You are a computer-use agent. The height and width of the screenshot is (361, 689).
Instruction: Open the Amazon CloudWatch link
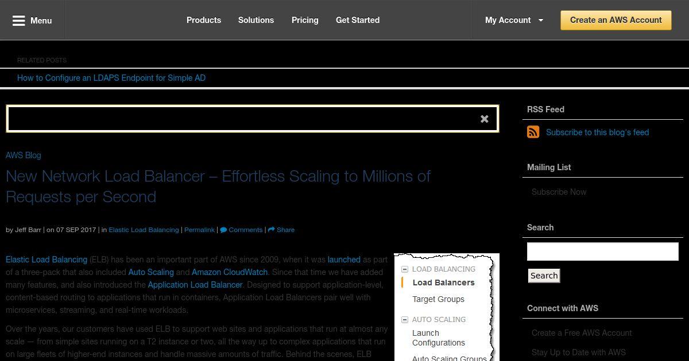(x=230, y=272)
